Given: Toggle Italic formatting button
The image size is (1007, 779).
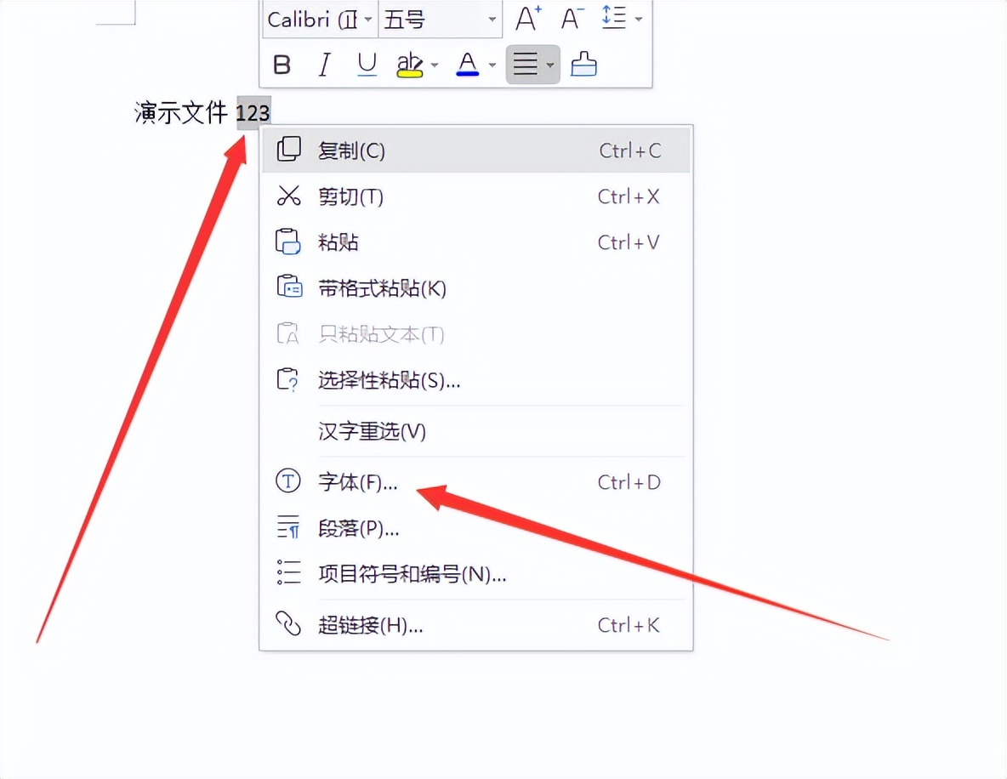Looking at the screenshot, I should pos(324,65).
